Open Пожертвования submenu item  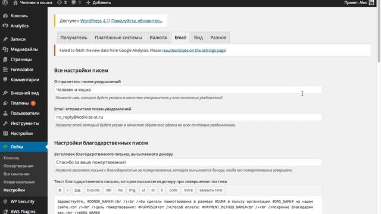coord(18,166)
